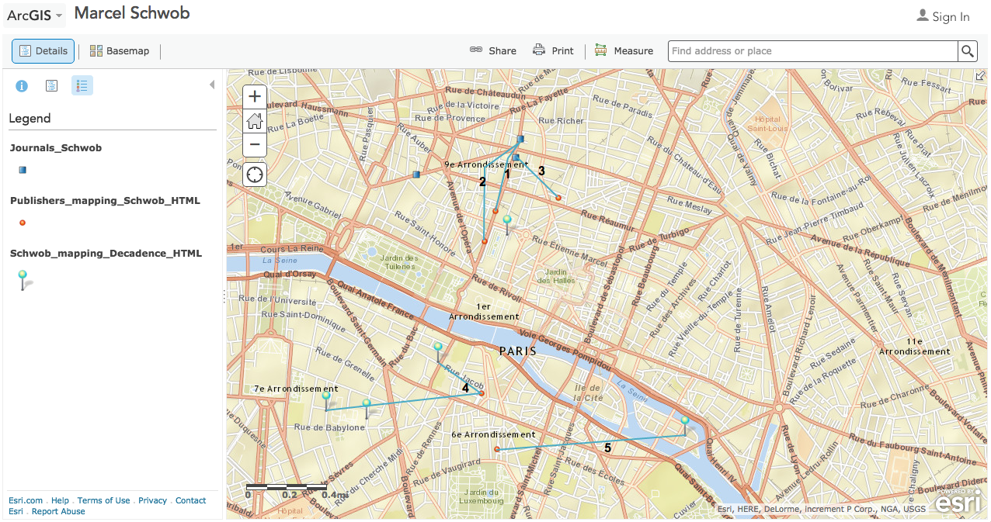The width and height of the screenshot is (991, 522).
Task: Activate the Measure tool
Action: (x=624, y=51)
